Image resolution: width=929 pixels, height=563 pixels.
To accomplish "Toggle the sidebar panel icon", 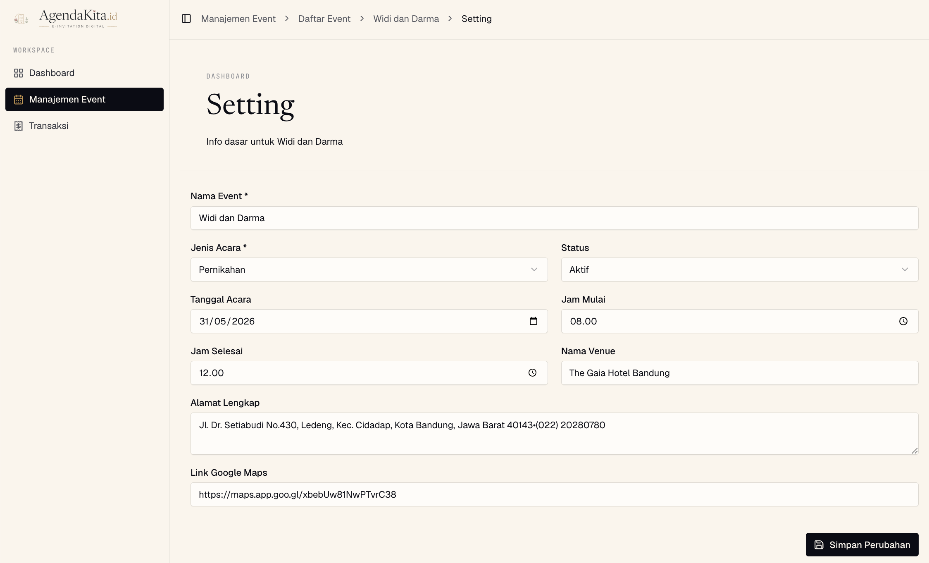I will point(186,19).
